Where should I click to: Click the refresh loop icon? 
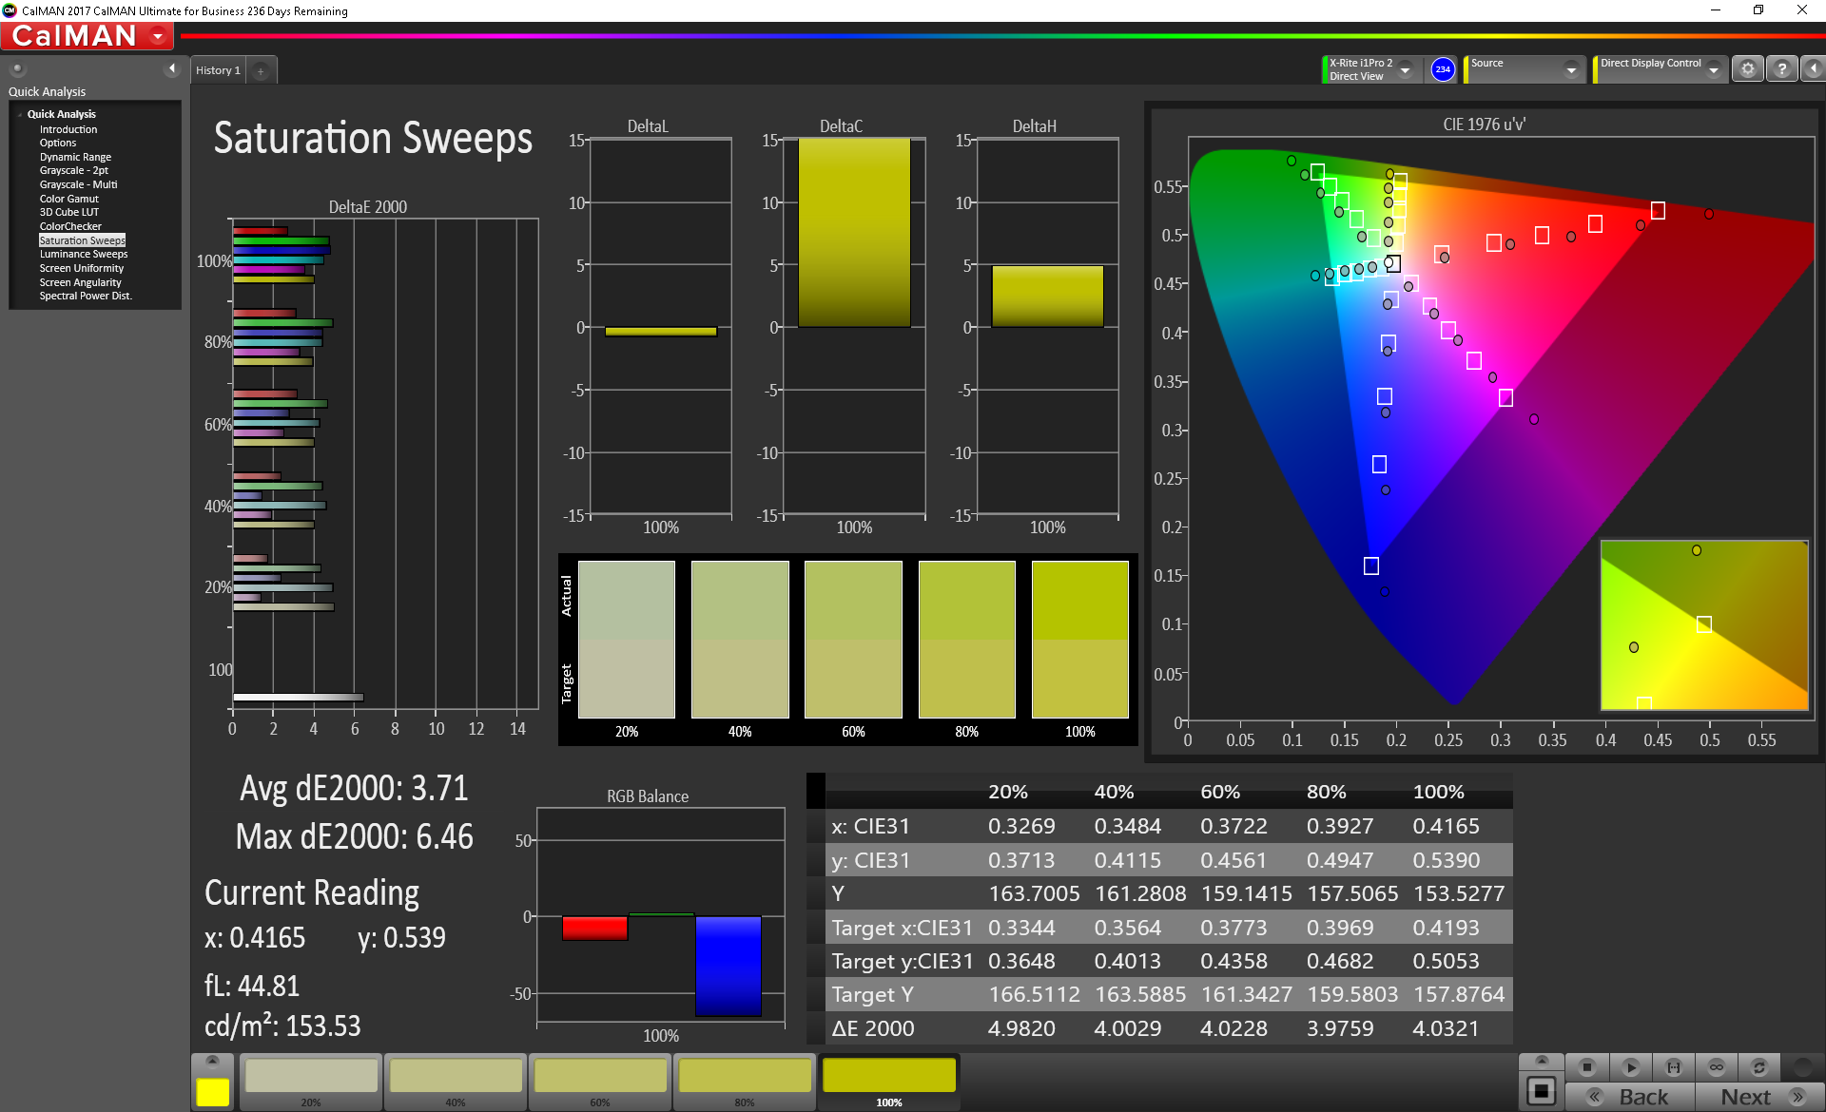(x=1759, y=1067)
